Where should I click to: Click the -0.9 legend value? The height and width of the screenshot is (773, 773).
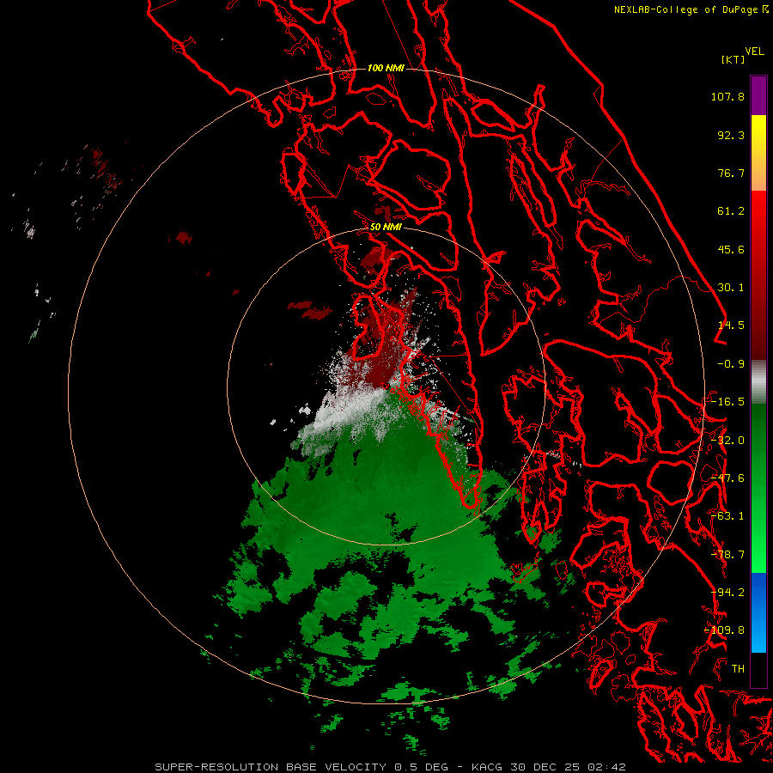[731, 364]
